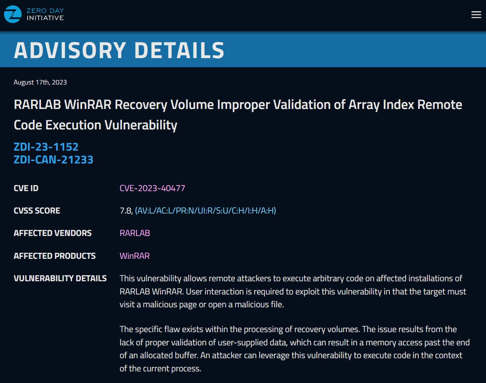The width and height of the screenshot is (486, 383).
Task: Open the ZDI-CAN-21233 link
Action: [53, 159]
